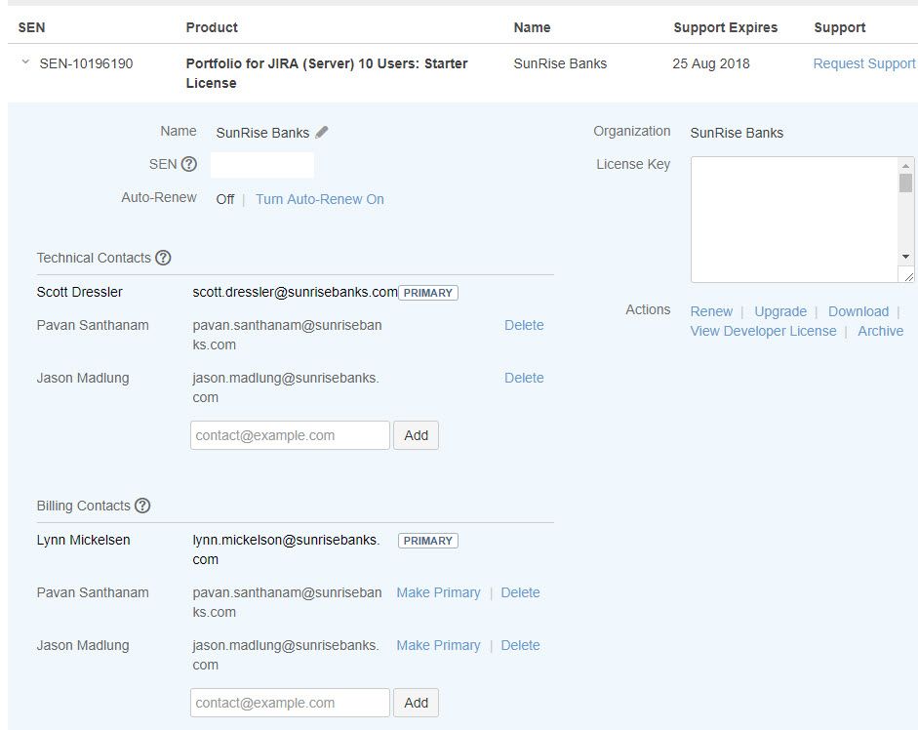Add a new technical contact
The image size is (918, 730).
point(416,435)
